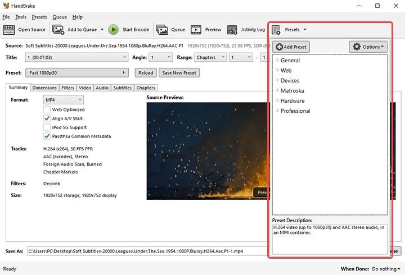Open the Title dropdown showing 1 (00:07:03)
The height and width of the screenshot is (275, 405).
pyautogui.click(x=76, y=57)
